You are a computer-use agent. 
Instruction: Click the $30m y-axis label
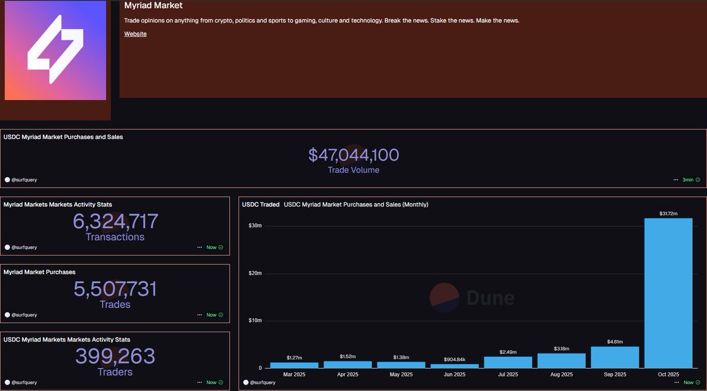point(255,226)
